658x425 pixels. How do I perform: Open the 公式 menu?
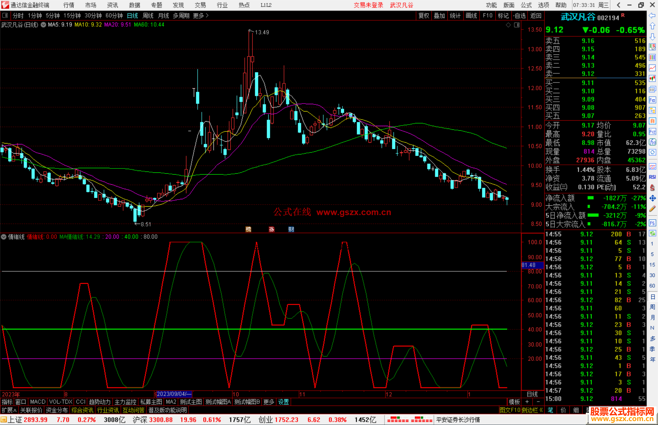coord(526,5)
